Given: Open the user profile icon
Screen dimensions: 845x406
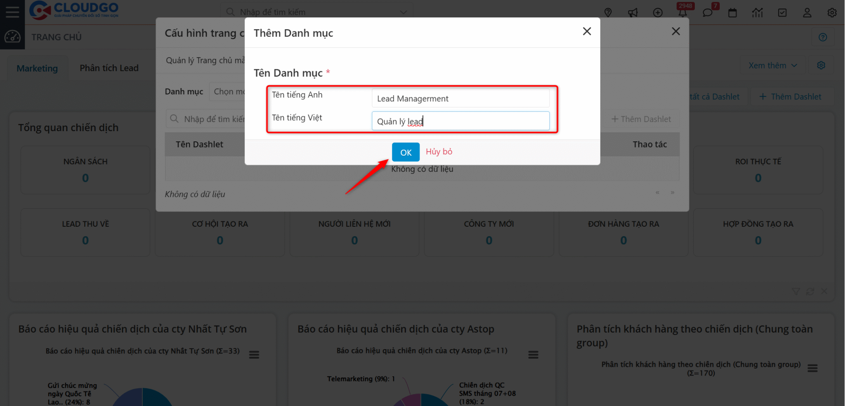Looking at the screenshot, I should pyautogui.click(x=807, y=12).
